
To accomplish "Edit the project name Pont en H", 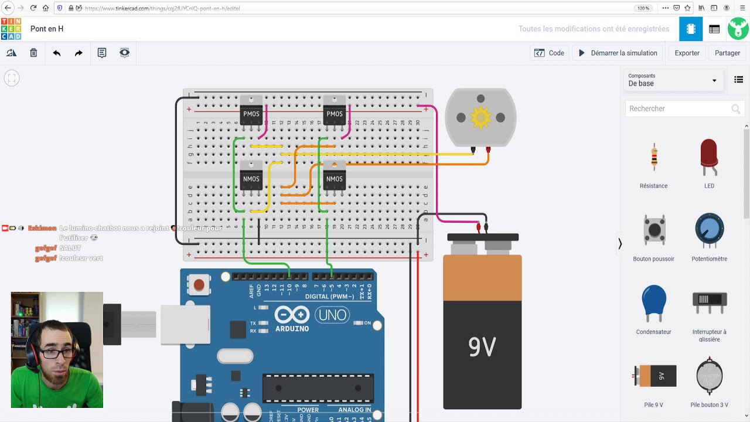I will pos(47,29).
